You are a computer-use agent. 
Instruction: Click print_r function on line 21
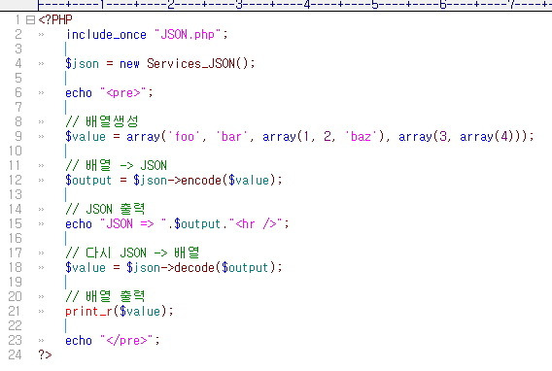point(88,311)
